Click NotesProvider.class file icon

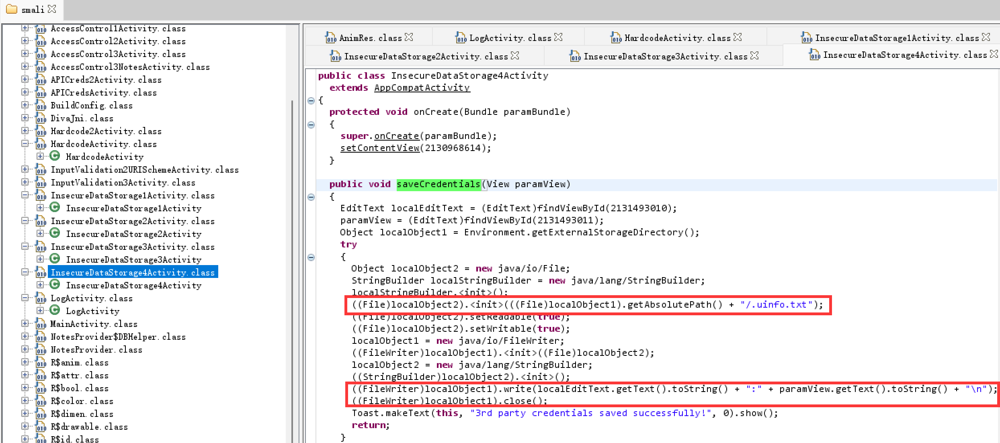pos(41,350)
